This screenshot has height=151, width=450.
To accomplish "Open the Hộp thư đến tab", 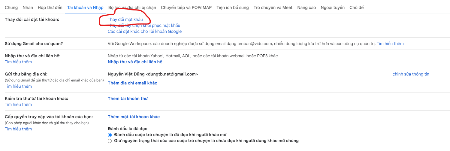I will tap(50, 7).
